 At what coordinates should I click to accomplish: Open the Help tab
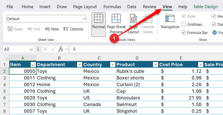point(183,7)
